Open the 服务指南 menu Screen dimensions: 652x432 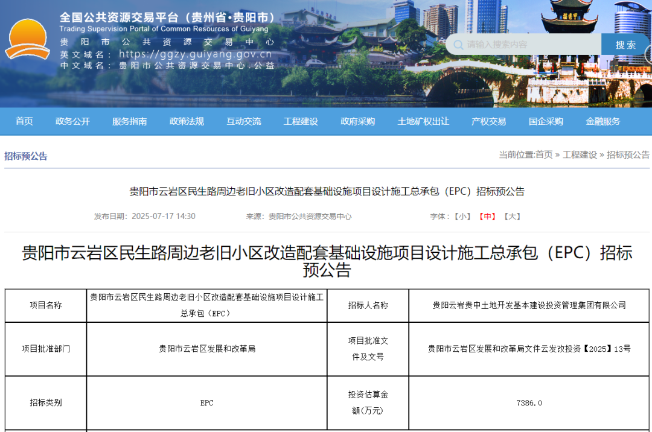click(130, 121)
